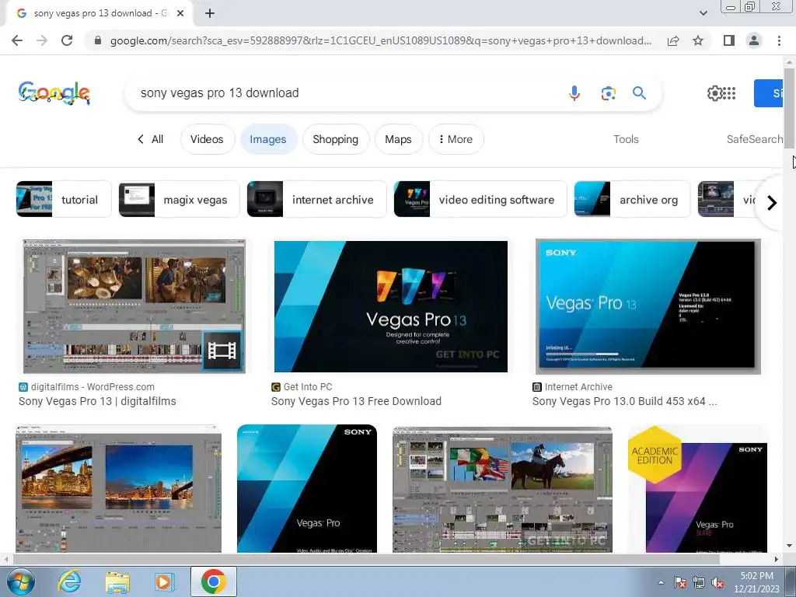Visit the Internet Archive source
Viewport: 796px width, 597px height.
(x=578, y=387)
